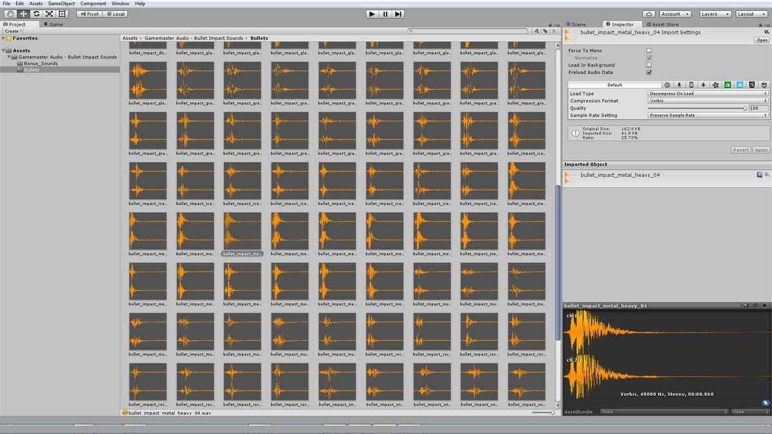This screenshot has width=772, height=434.
Task: Open Search by Type filter
Action: pos(538,30)
